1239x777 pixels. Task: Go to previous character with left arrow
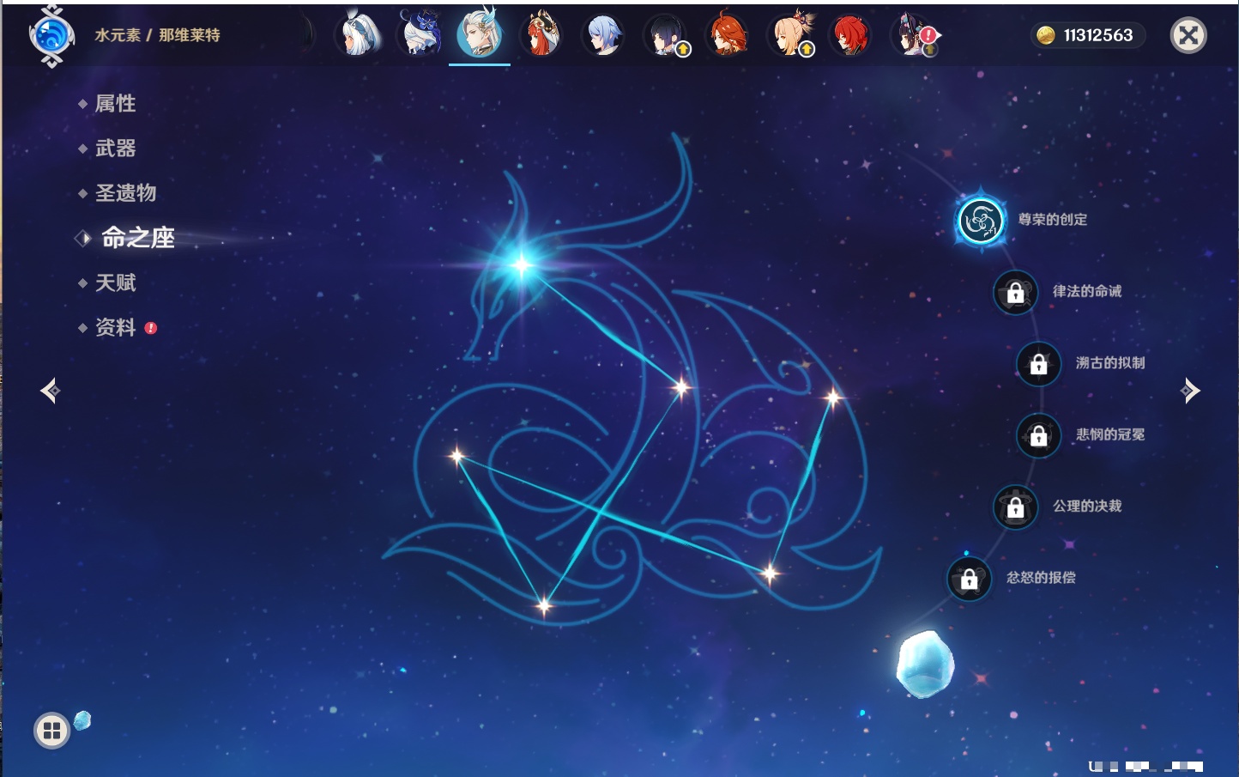pyautogui.click(x=51, y=391)
